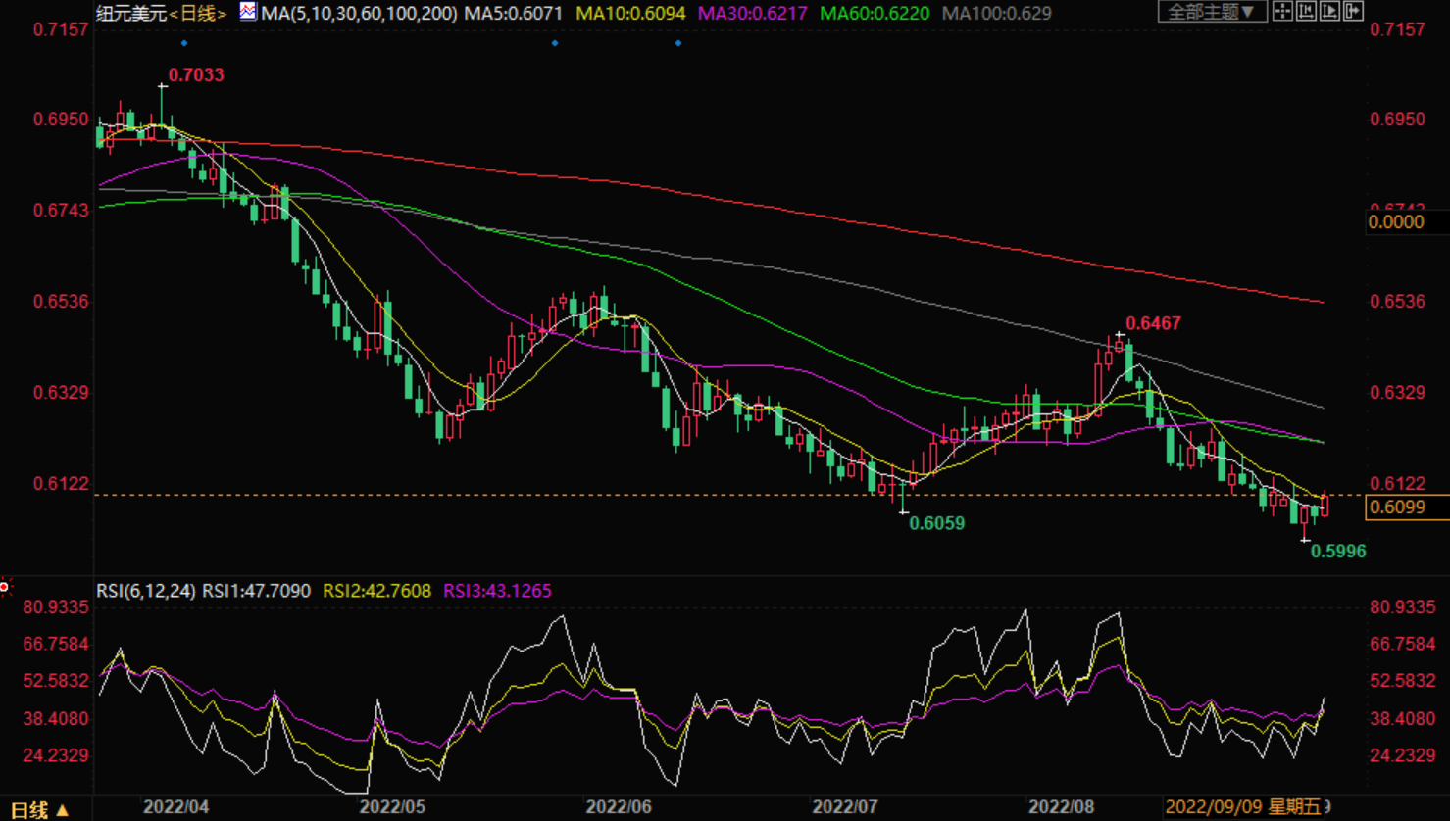Click the 2022/09/09 星期五 date label
The image size is (1450, 821).
[x=1242, y=807]
